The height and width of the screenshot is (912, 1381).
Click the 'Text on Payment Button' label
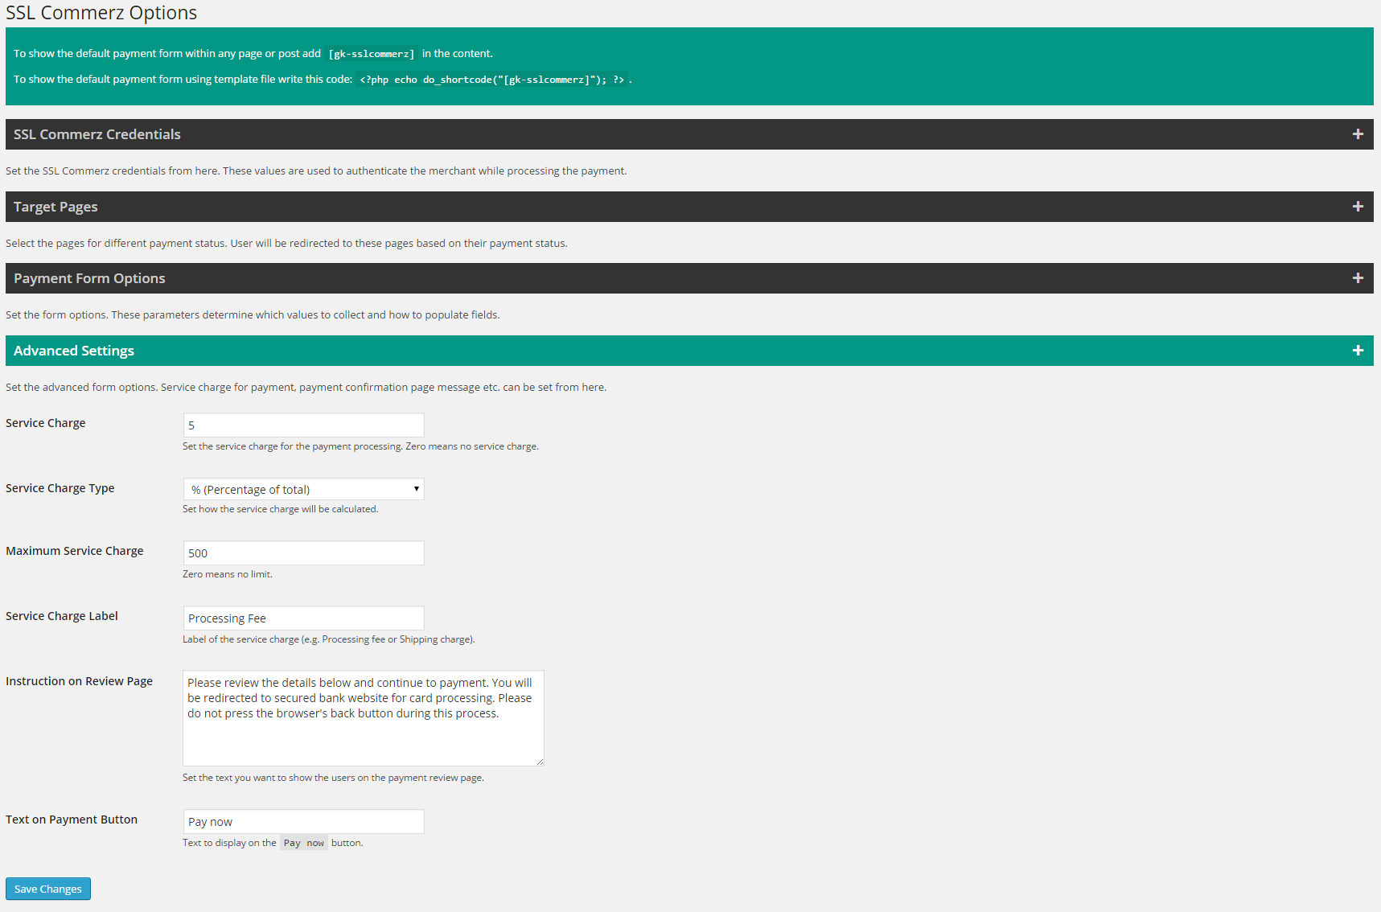[72, 820]
